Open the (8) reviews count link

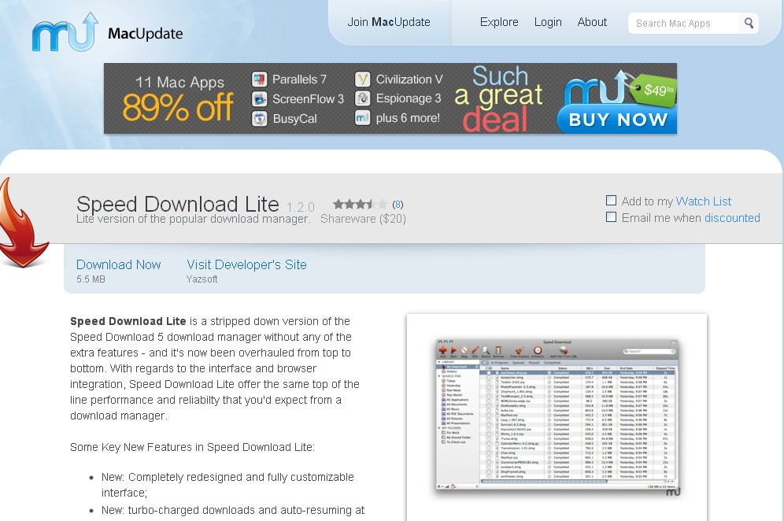coord(398,204)
